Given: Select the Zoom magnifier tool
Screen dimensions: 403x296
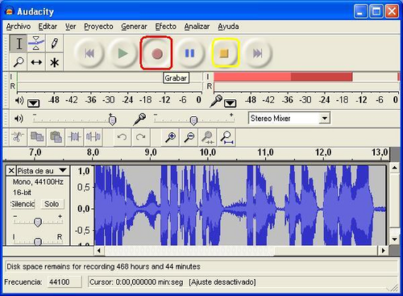Looking at the screenshot, I should pos(18,62).
